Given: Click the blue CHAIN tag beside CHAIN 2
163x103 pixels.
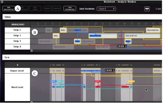Looking at the screenshot, I should tap(53, 81).
